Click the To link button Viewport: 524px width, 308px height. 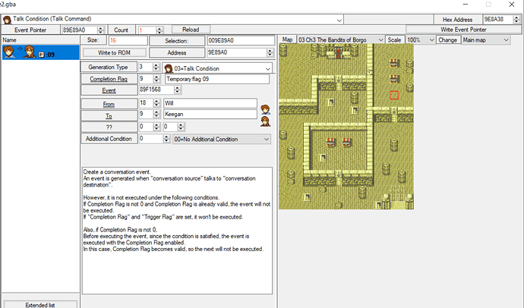109,116
